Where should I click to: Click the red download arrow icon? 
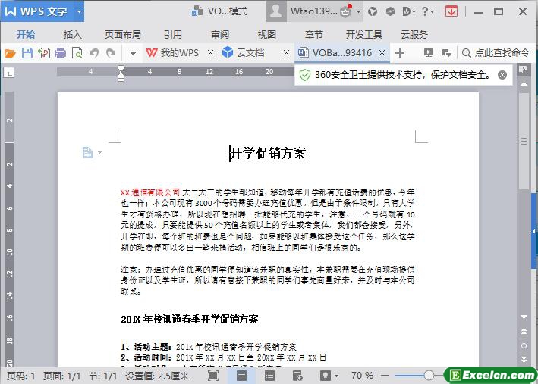tap(451, 11)
